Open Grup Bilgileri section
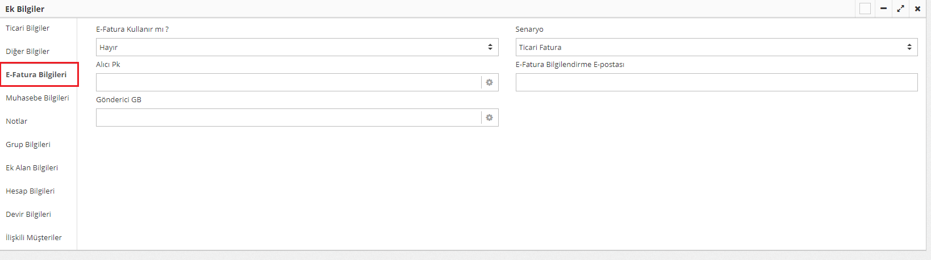 (28, 144)
